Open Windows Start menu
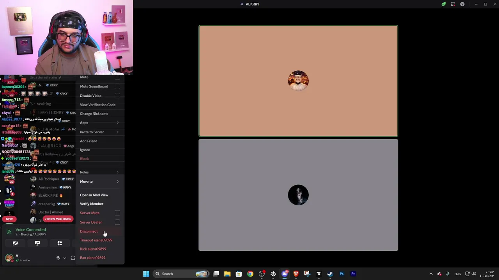499x280 pixels. 146,274
